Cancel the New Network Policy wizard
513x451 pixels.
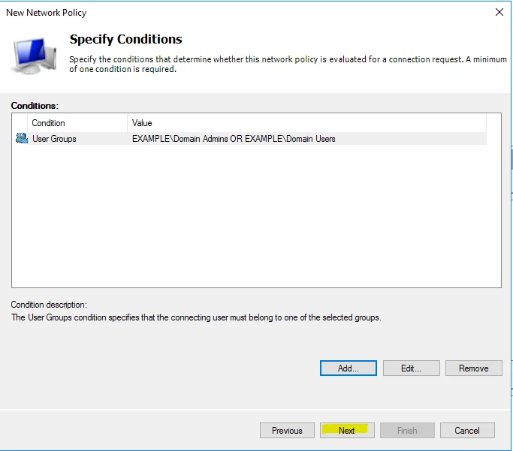(x=467, y=430)
